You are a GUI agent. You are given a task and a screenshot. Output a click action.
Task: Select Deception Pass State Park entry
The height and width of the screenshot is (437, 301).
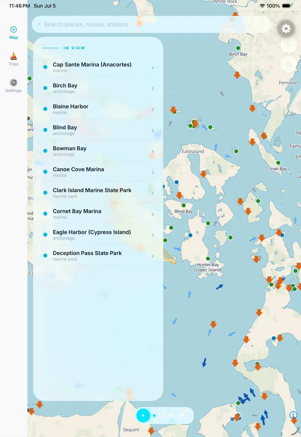click(98, 255)
